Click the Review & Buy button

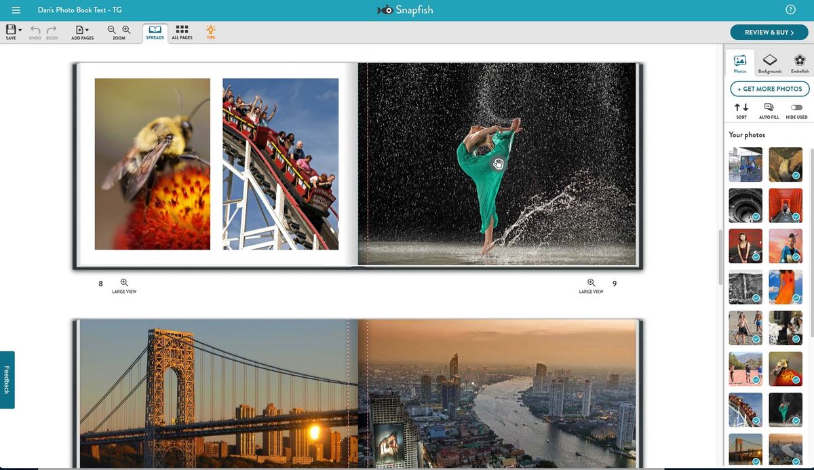coord(769,32)
